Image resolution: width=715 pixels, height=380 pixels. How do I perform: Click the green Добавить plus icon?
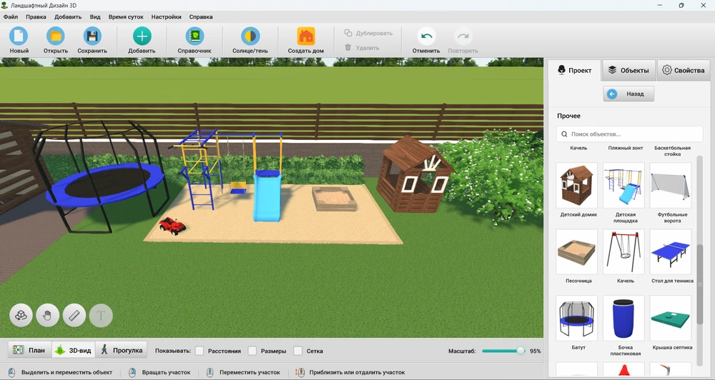pyautogui.click(x=142, y=36)
